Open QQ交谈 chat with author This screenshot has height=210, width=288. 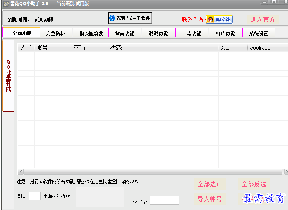219,19
